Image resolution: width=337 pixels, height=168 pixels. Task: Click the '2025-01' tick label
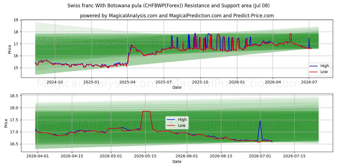tap(92, 82)
